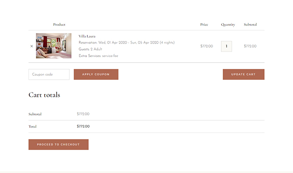Select the Product column header
Image resolution: width=293 pixels, height=173 pixels.
[x=59, y=24]
